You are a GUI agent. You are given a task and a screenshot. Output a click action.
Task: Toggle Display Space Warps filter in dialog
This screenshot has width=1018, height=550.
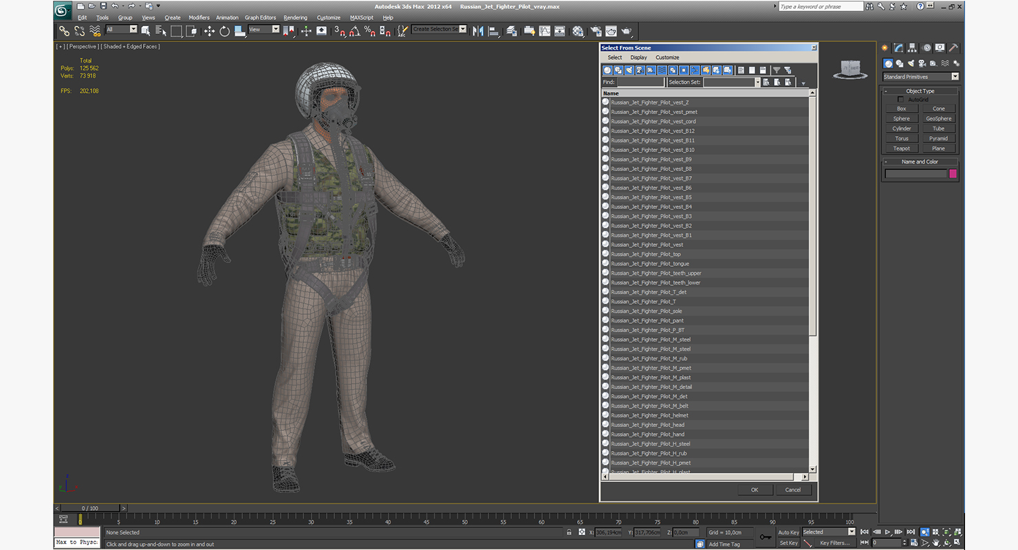pos(662,70)
